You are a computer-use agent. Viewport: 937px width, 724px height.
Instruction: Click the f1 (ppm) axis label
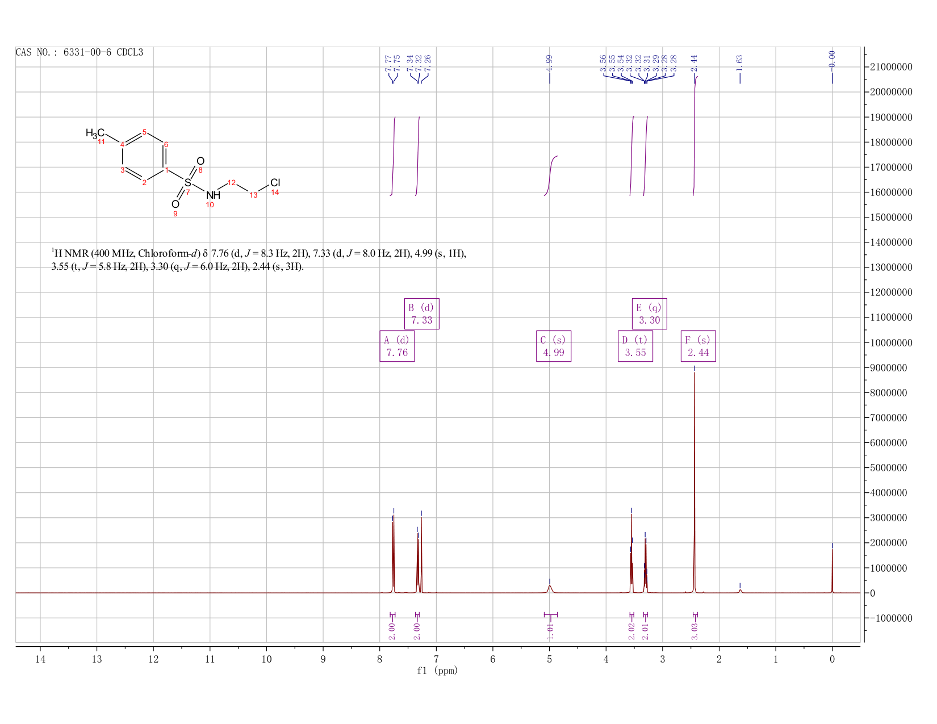[437, 671]
